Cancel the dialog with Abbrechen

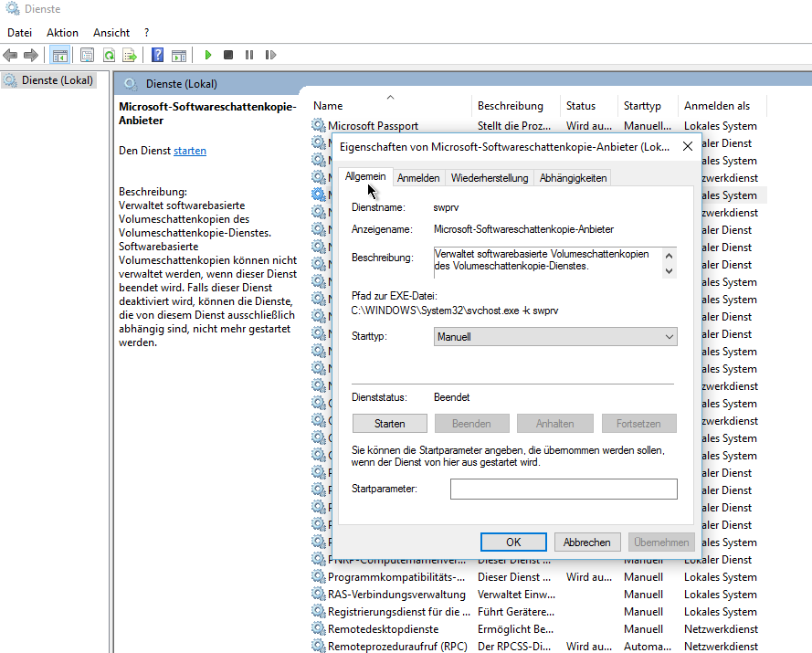[x=586, y=542]
